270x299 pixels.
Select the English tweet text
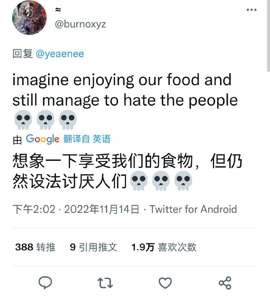click(x=125, y=100)
